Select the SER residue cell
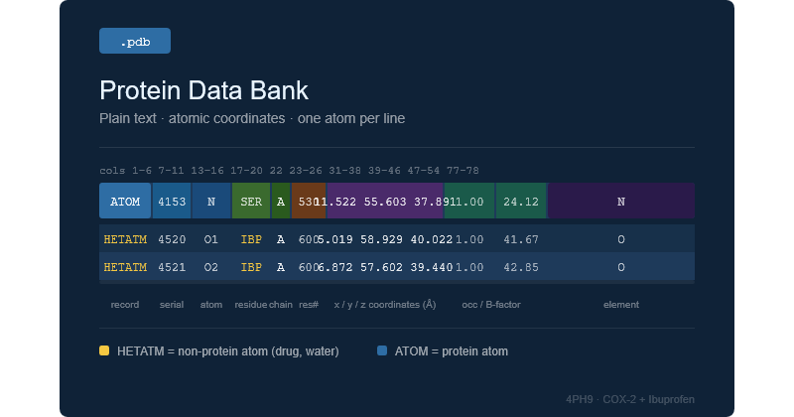This screenshot has height=417, width=794. point(251,201)
